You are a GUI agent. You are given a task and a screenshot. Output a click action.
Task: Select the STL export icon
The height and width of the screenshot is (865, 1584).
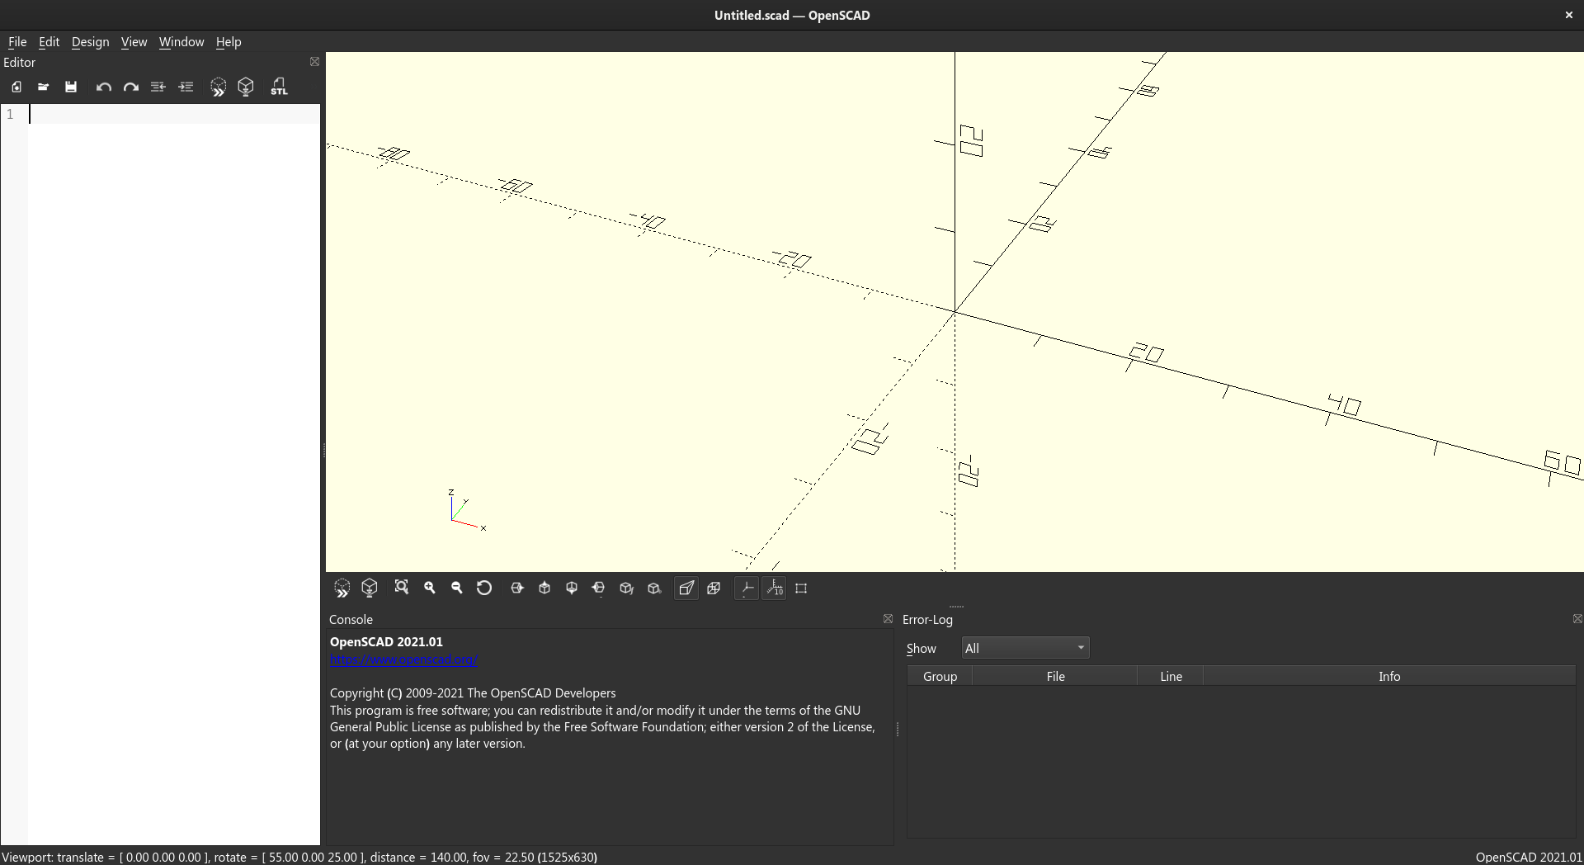click(x=280, y=86)
